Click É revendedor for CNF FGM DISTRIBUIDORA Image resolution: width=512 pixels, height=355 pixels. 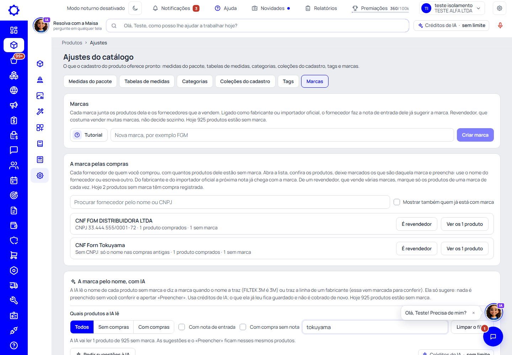point(417,224)
